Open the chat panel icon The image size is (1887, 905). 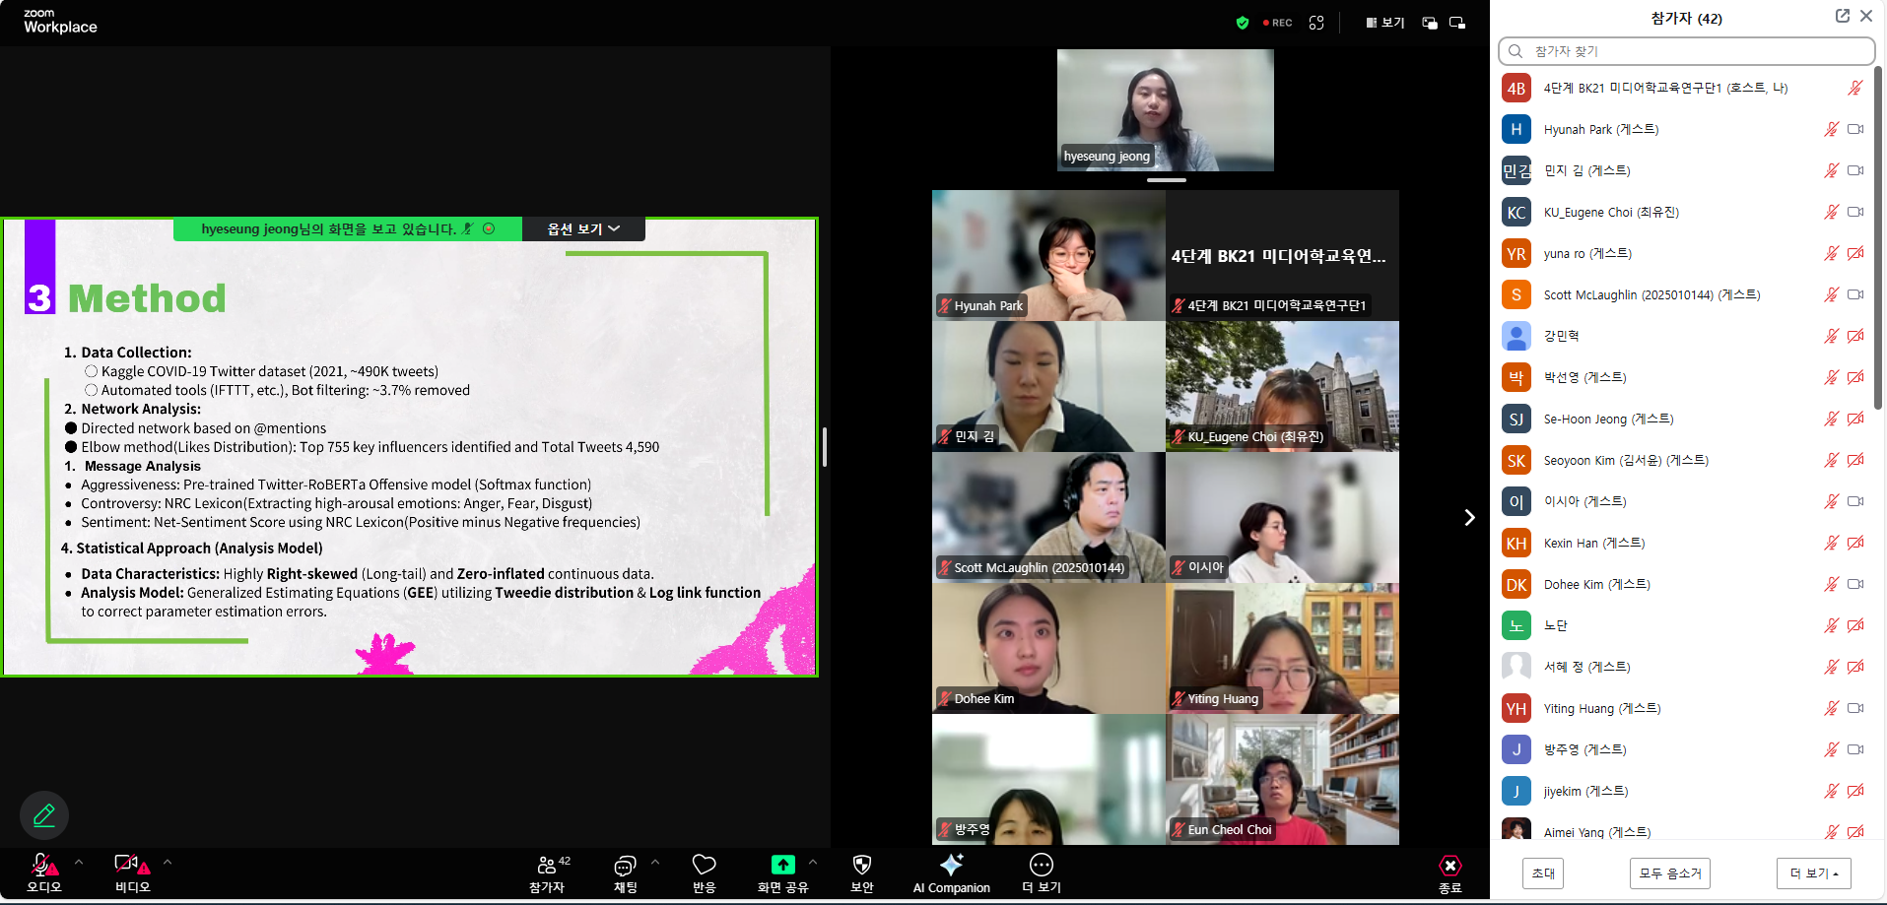pos(625,866)
